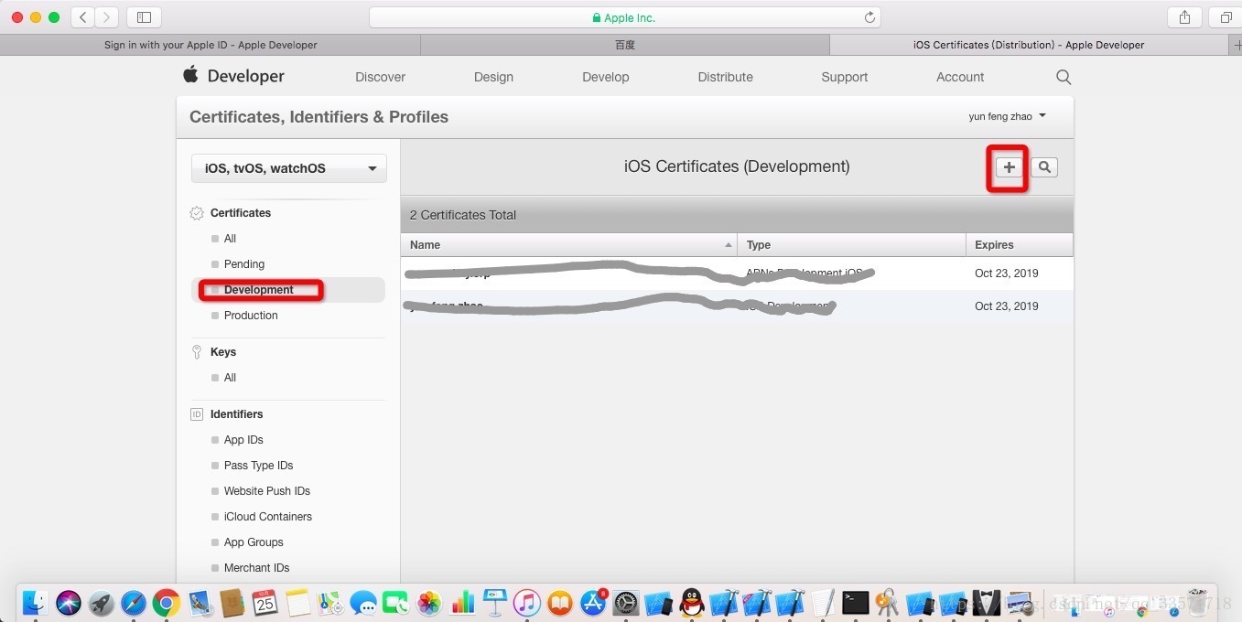Open the yun feng zhao account menu

tap(1007, 116)
